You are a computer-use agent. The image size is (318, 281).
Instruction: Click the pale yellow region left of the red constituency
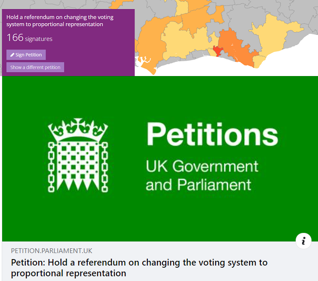[183, 43]
